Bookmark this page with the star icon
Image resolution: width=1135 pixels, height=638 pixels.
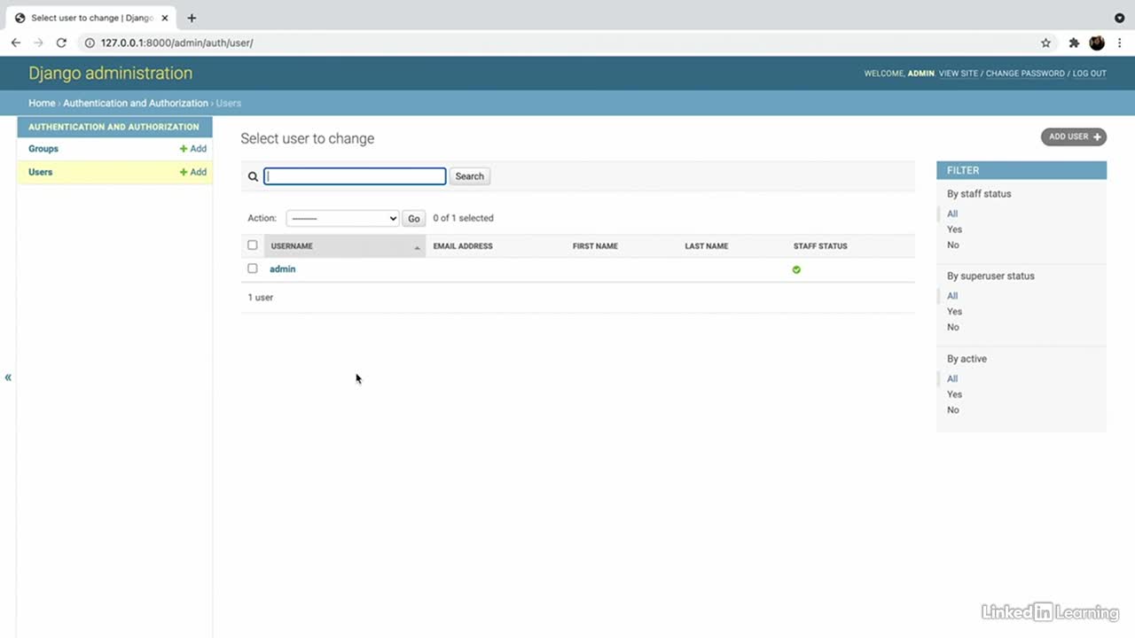(x=1045, y=43)
